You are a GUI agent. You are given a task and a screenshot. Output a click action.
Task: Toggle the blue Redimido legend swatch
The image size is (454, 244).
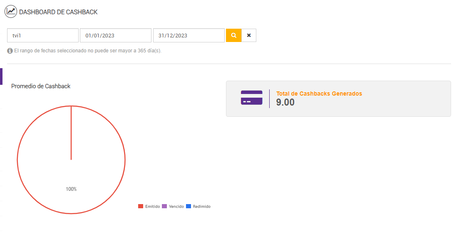[x=189, y=207]
